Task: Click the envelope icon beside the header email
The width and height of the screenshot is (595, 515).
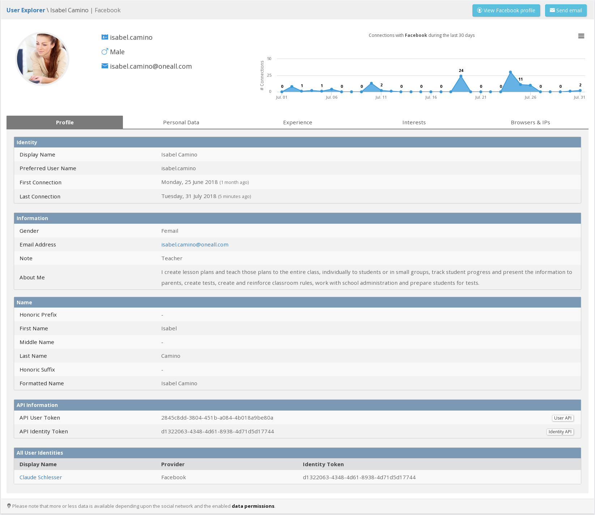Action: click(105, 66)
